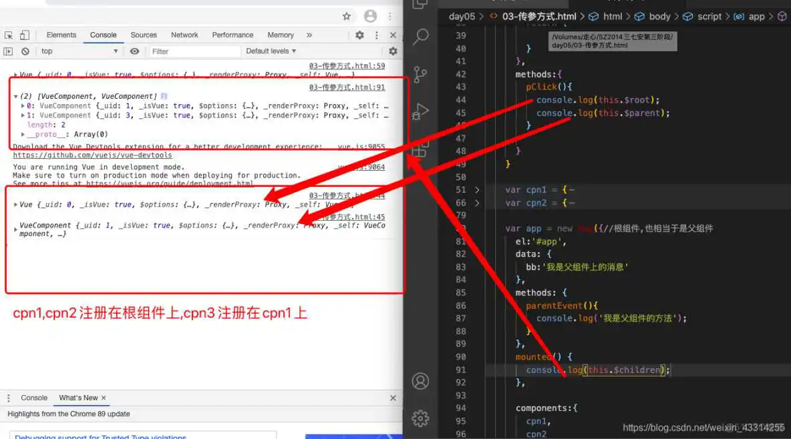
Task: Open console settings gear
Action: tap(393, 51)
